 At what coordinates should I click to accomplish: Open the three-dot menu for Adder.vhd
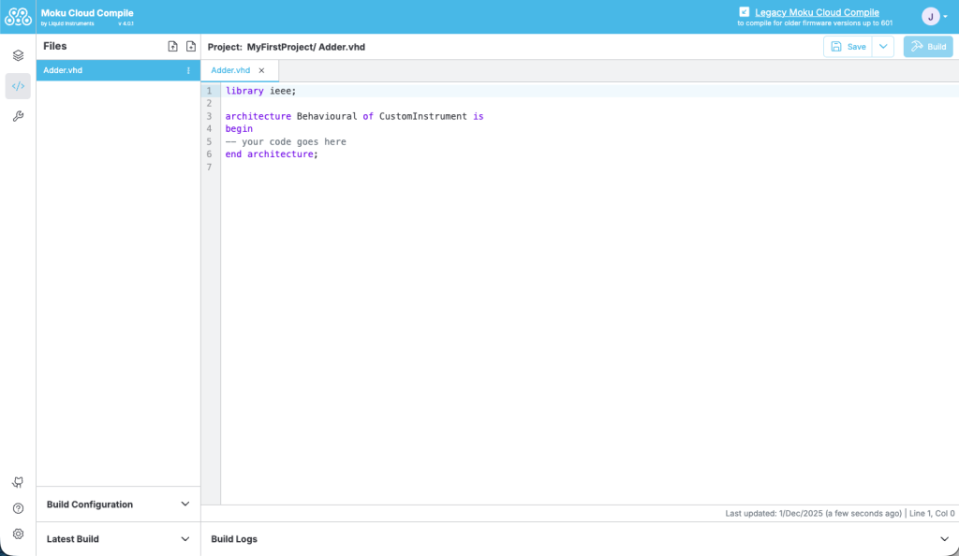point(188,70)
